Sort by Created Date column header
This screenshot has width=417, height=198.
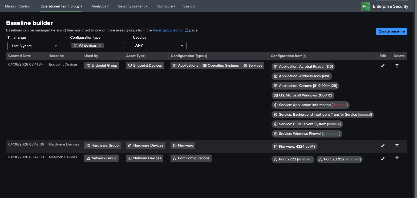[19, 56]
